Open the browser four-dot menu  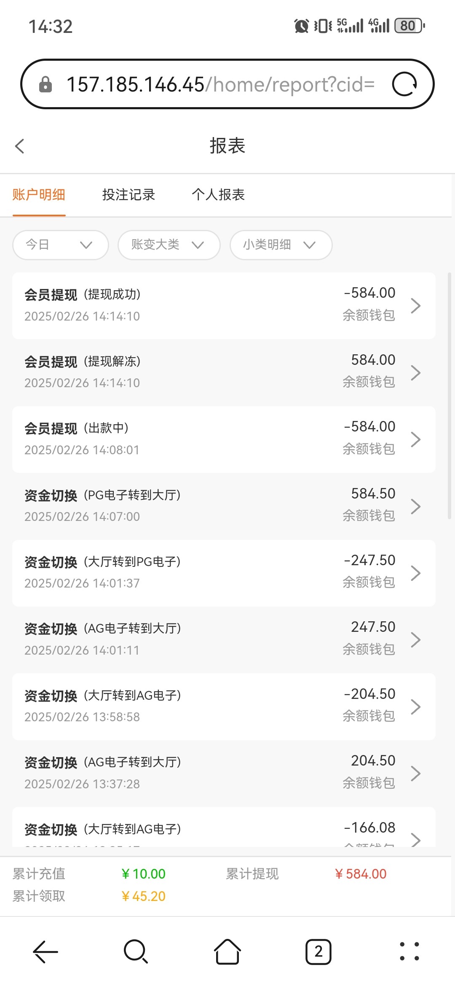pyautogui.click(x=409, y=952)
